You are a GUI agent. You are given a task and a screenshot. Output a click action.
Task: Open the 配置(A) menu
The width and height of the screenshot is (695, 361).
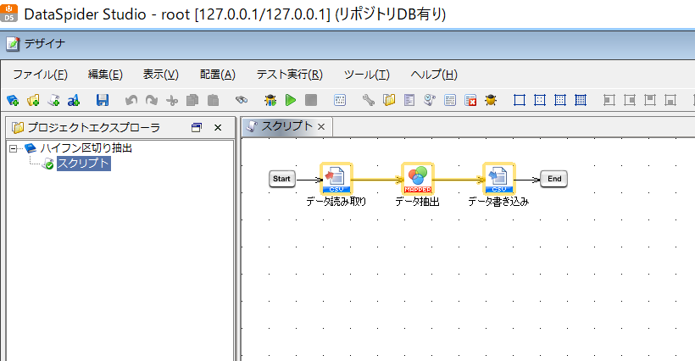[x=218, y=75]
